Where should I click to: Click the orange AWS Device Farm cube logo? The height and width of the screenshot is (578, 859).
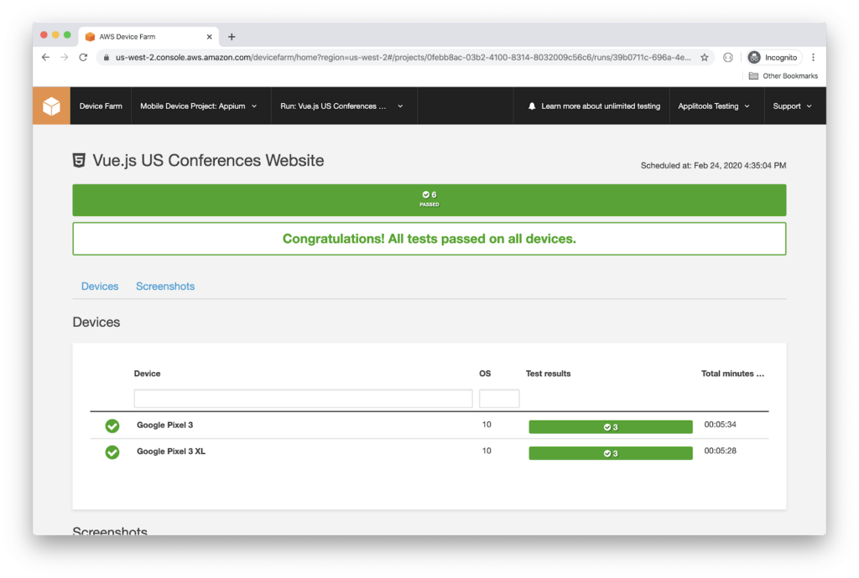coord(51,106)
